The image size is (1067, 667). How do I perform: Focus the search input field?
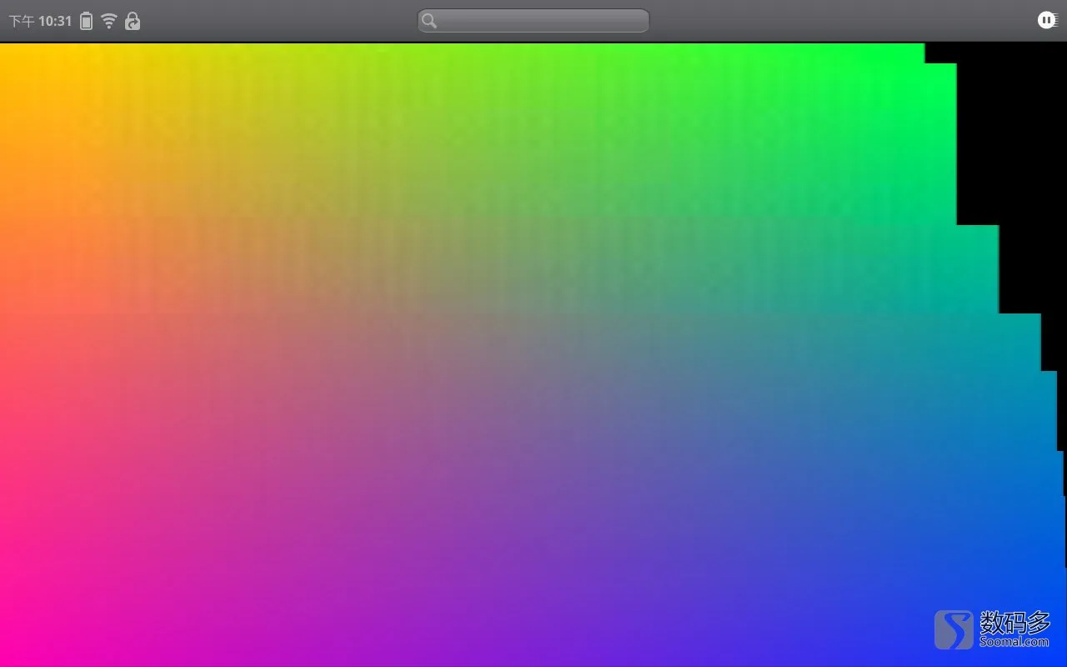pyautogui.click(x=533, y=21)
